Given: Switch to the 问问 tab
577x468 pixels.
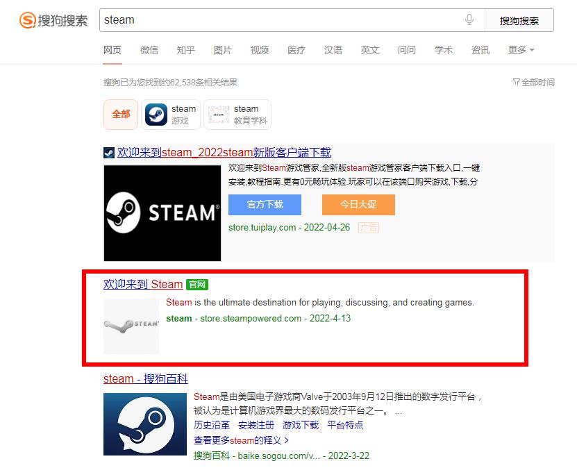Looking at the screenshot, I should 407,50.
